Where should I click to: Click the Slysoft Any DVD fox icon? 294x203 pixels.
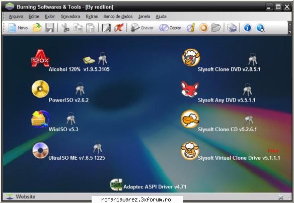[190, 89]
